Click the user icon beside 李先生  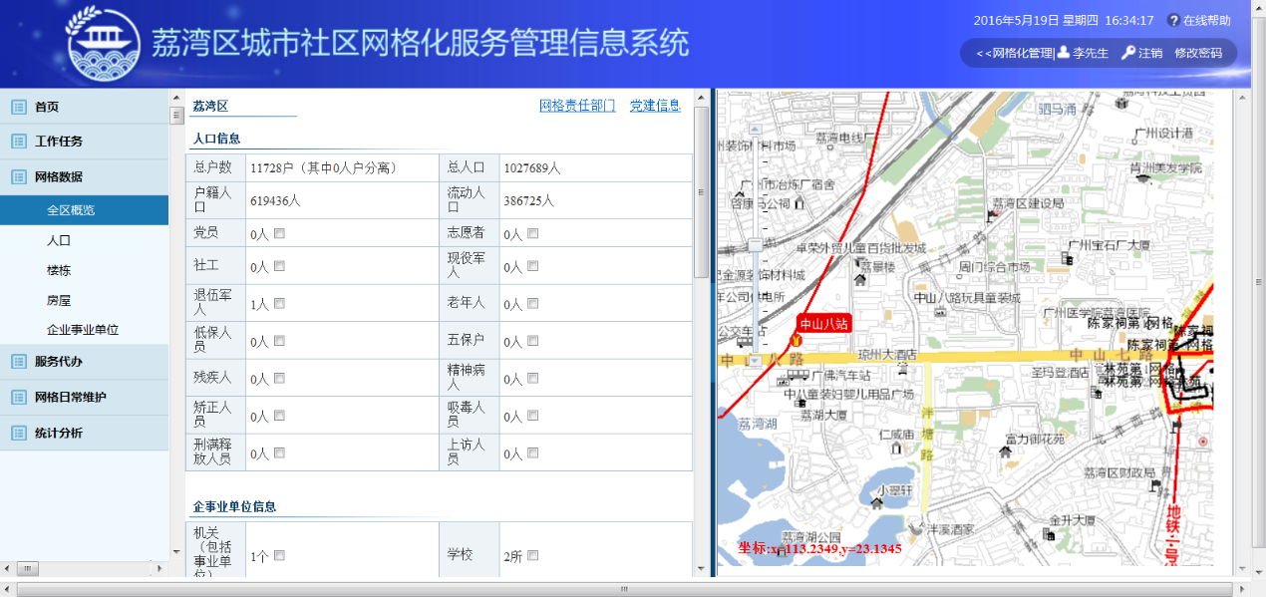click(x=1064, y=53)
